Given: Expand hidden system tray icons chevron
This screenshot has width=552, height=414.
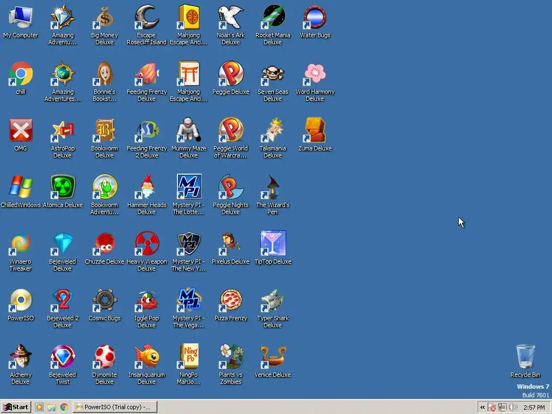Looking at the screenshot, I should pos(482,408).
